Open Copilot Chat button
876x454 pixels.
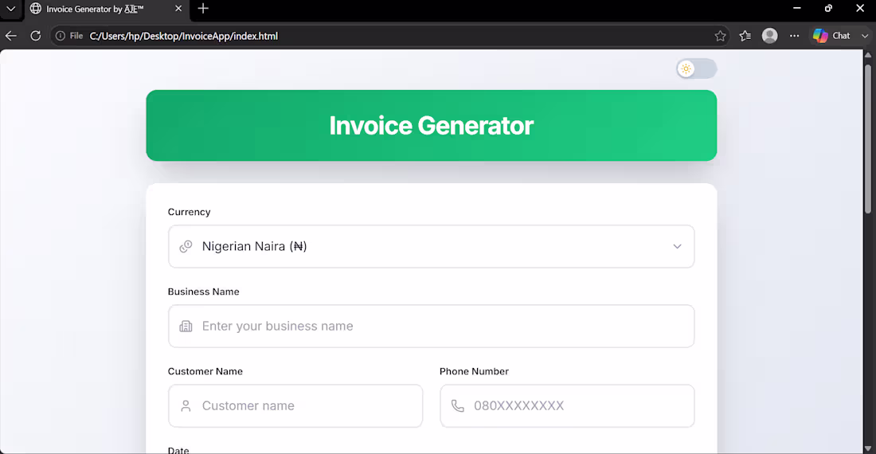tap(832, 36)
